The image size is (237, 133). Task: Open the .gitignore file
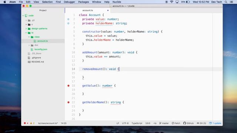(36, 58)
